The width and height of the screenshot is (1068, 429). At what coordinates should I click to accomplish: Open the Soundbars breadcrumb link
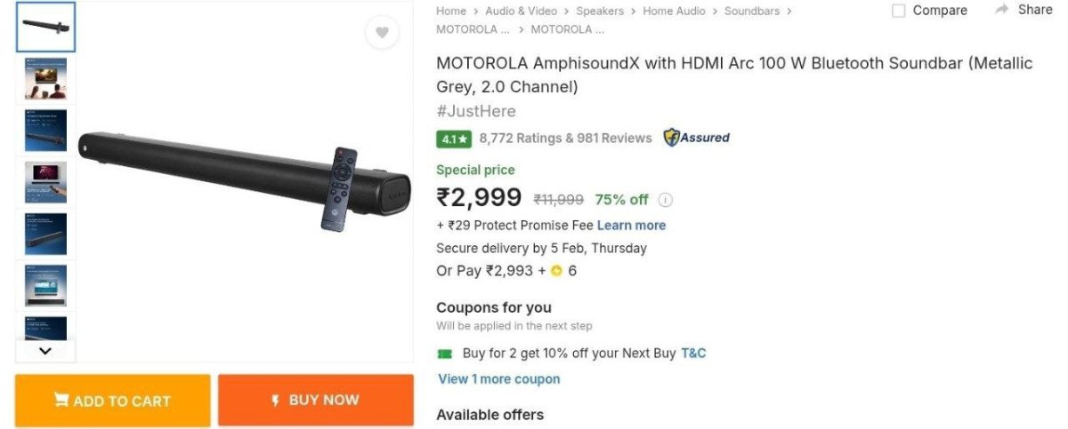point(751,11)
